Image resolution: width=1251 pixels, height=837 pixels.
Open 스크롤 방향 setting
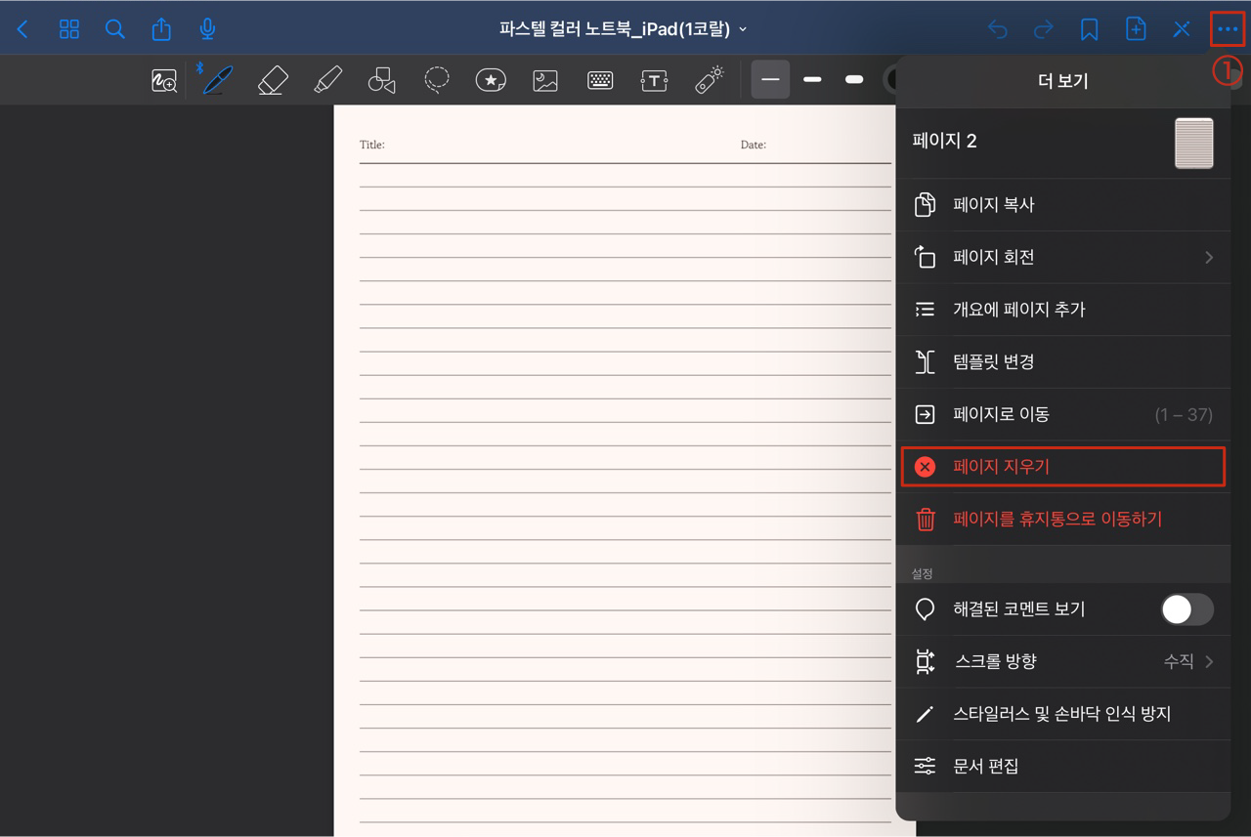(1062, 662)
